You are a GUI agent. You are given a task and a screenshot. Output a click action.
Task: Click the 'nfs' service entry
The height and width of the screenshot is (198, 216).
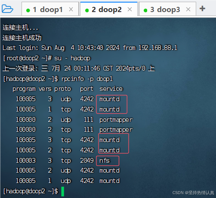[x=105, y=161]
